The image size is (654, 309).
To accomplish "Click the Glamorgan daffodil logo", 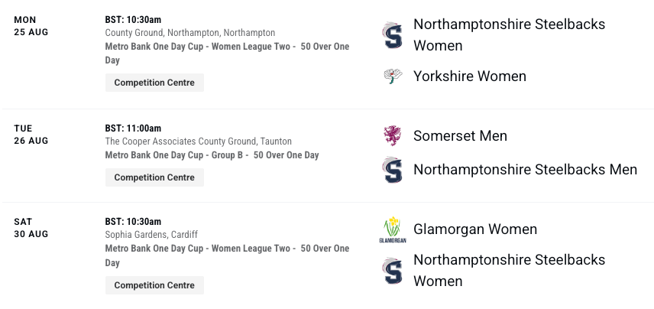I will (x=393, y=229).
